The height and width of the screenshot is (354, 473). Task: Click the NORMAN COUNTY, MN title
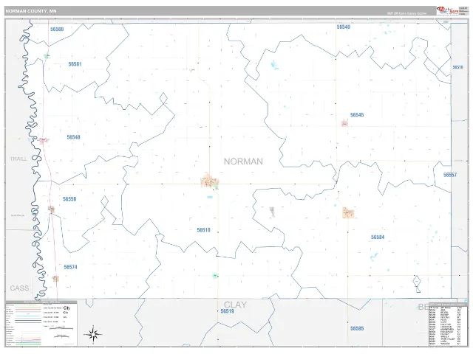click(x=31, y=11)
